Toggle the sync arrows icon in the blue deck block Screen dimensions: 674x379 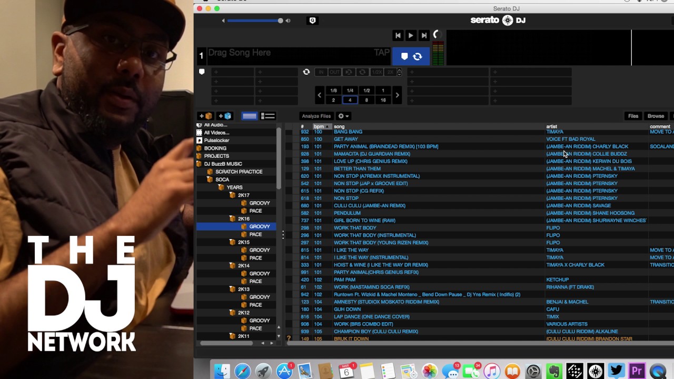pos(417,56)
